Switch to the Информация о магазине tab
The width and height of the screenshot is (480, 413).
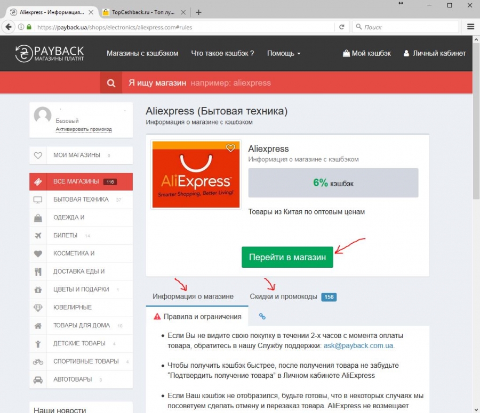click(x=193, y=296)
